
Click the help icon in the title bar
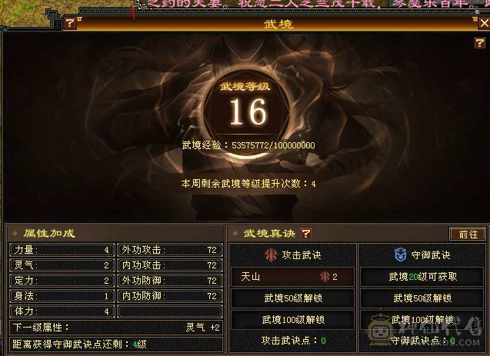pyautogui.click(x=70, y=23)
